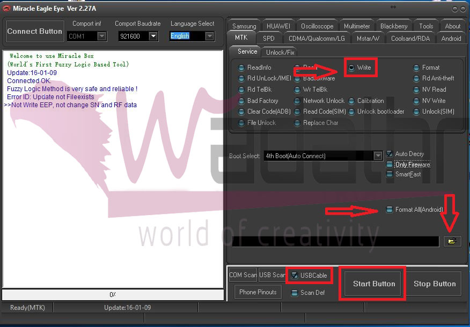
Task: Open the HUAWEI tab
Action: pyautogui.click(x=278, y=26)
